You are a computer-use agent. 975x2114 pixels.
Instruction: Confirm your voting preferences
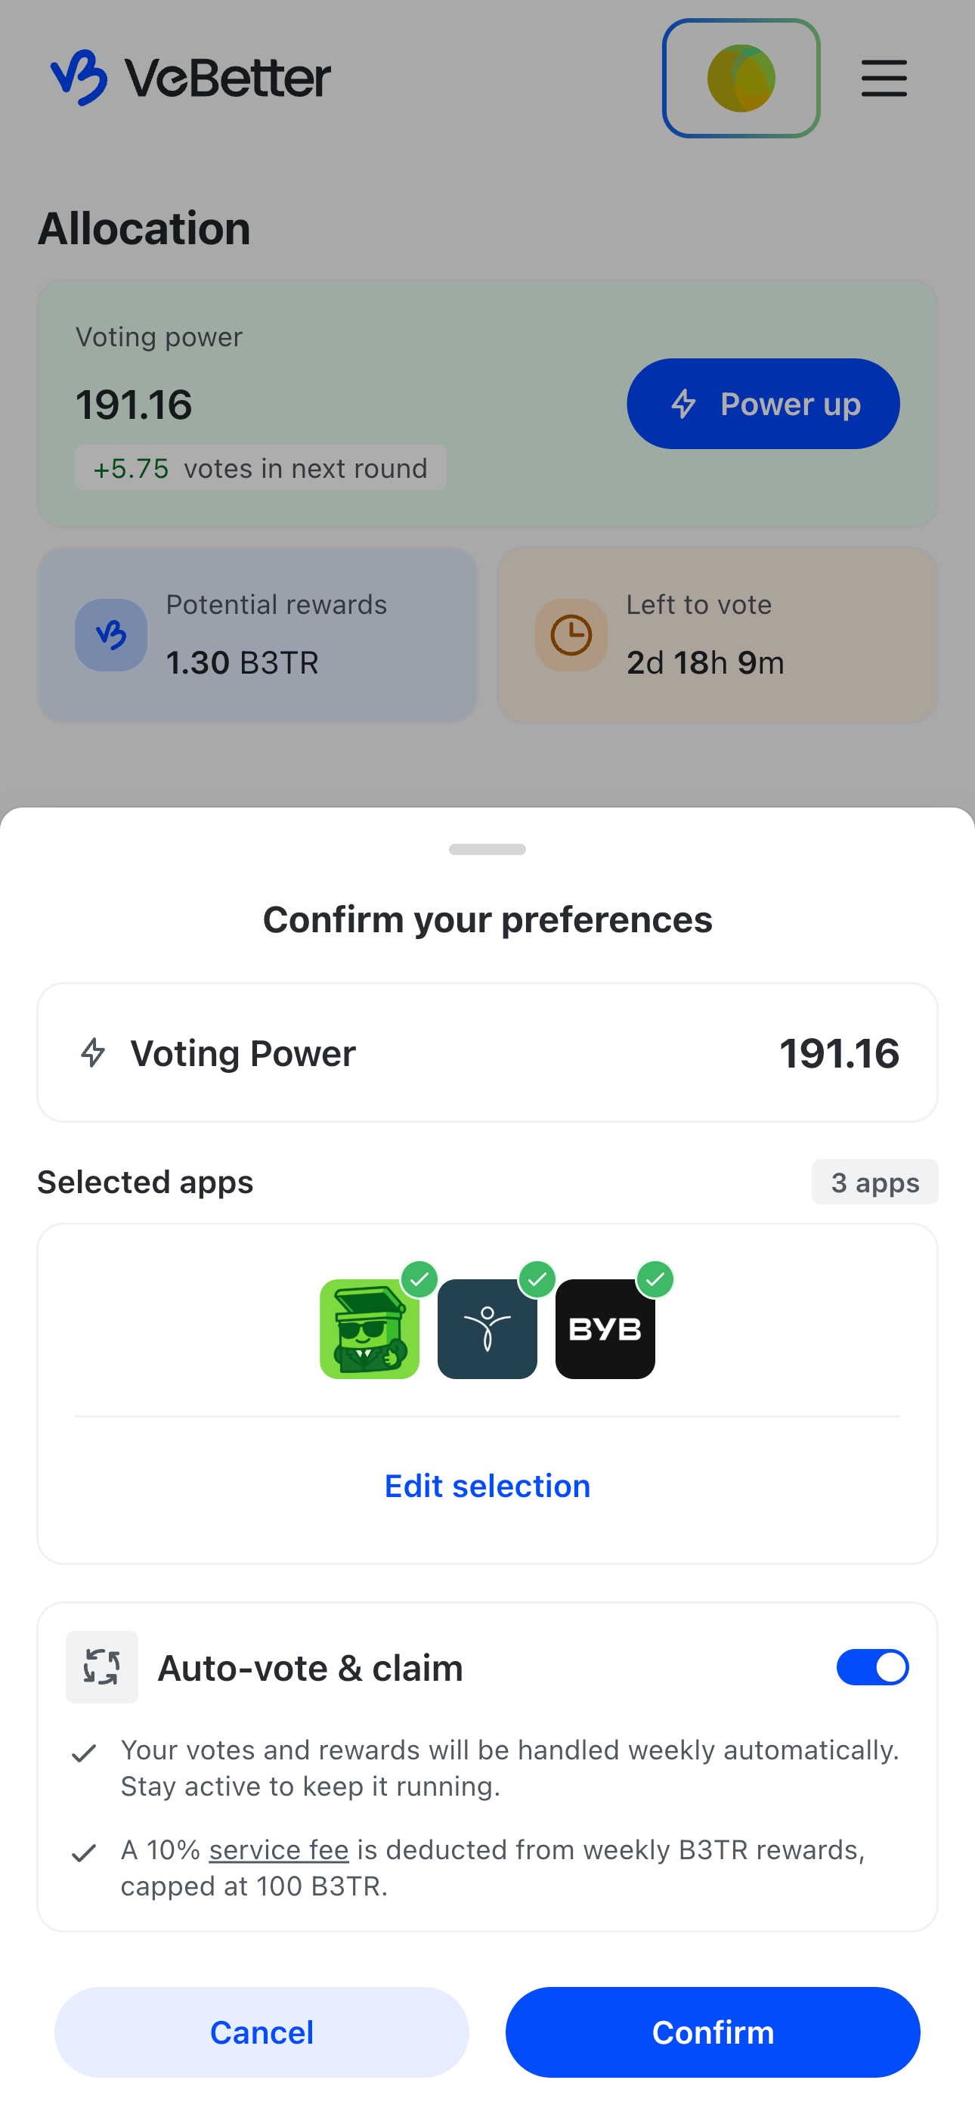pyautogui.click(x=713, y=2032)
